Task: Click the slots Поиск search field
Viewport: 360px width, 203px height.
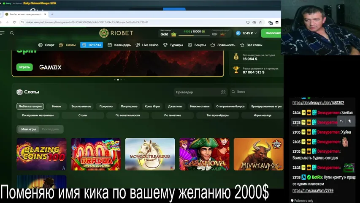Action: point(257,92)
